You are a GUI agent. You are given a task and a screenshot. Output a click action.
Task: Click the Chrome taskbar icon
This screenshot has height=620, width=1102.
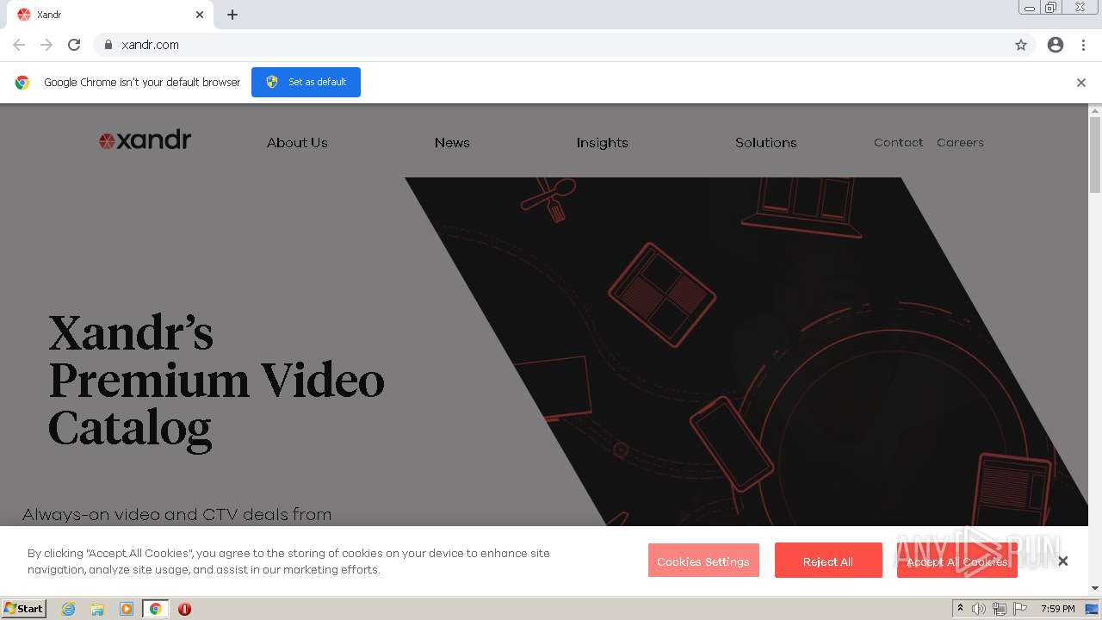pos(156,609)
